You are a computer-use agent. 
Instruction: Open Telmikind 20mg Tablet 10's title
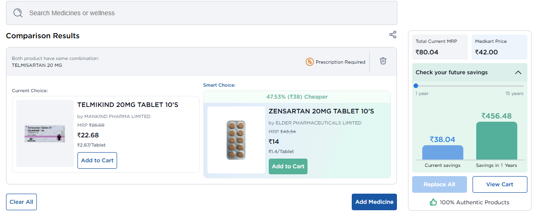pyautogui.click(x=127, y=105)
